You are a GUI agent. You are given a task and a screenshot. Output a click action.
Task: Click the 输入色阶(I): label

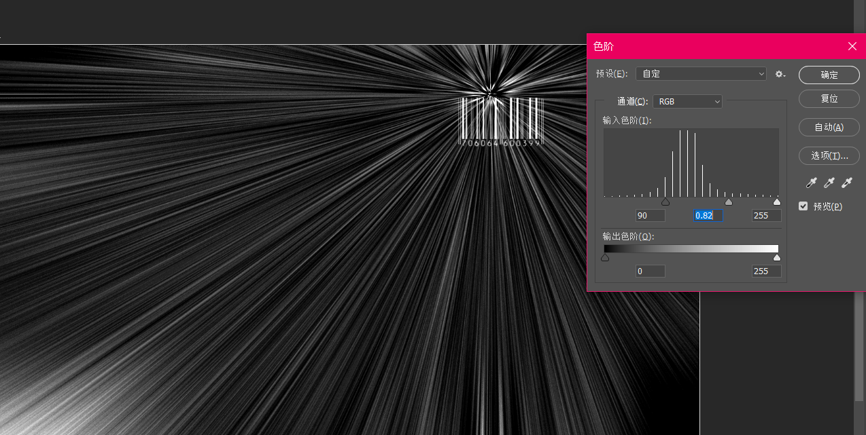pos(627,121)
